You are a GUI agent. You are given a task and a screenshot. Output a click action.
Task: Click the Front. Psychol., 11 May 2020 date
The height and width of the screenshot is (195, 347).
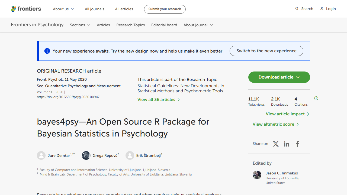click(x=62, y=79)
